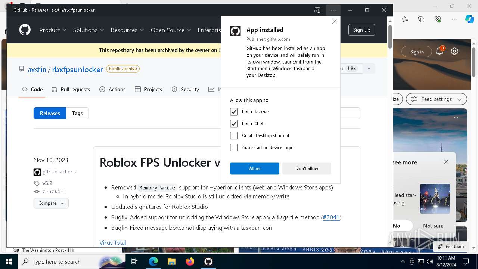Screen dimensions: 478x269
Task: Open the Virus Total link
Action: 112,242
